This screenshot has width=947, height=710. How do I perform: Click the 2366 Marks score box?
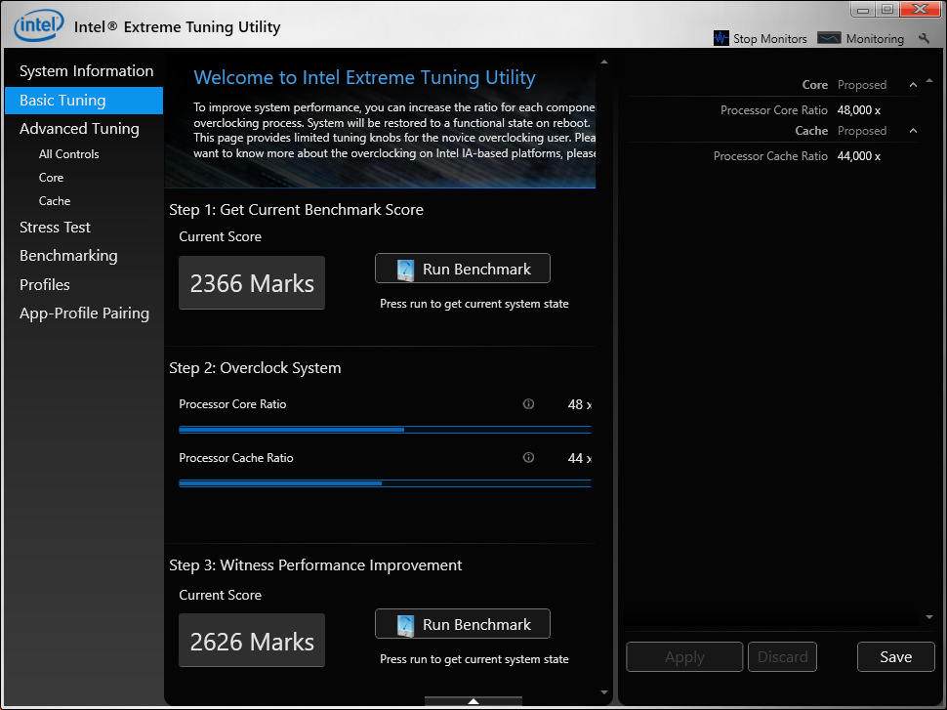tap(252, 283)
